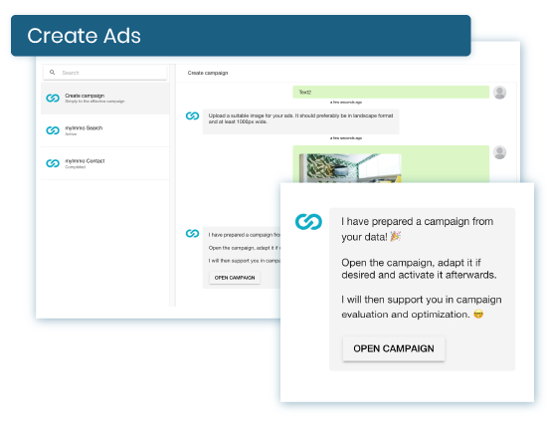The image size is (547, 438).
Task: Click bot logo beside upload image message
Action: click(192, 115)
